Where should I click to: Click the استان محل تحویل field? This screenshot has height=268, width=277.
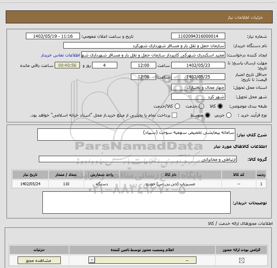click(x=198, y=87)
